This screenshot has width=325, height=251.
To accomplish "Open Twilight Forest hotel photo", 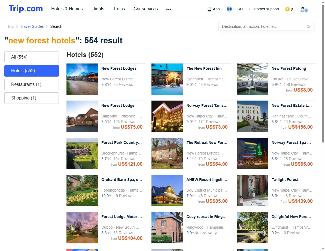I will (x=253, y=191).
